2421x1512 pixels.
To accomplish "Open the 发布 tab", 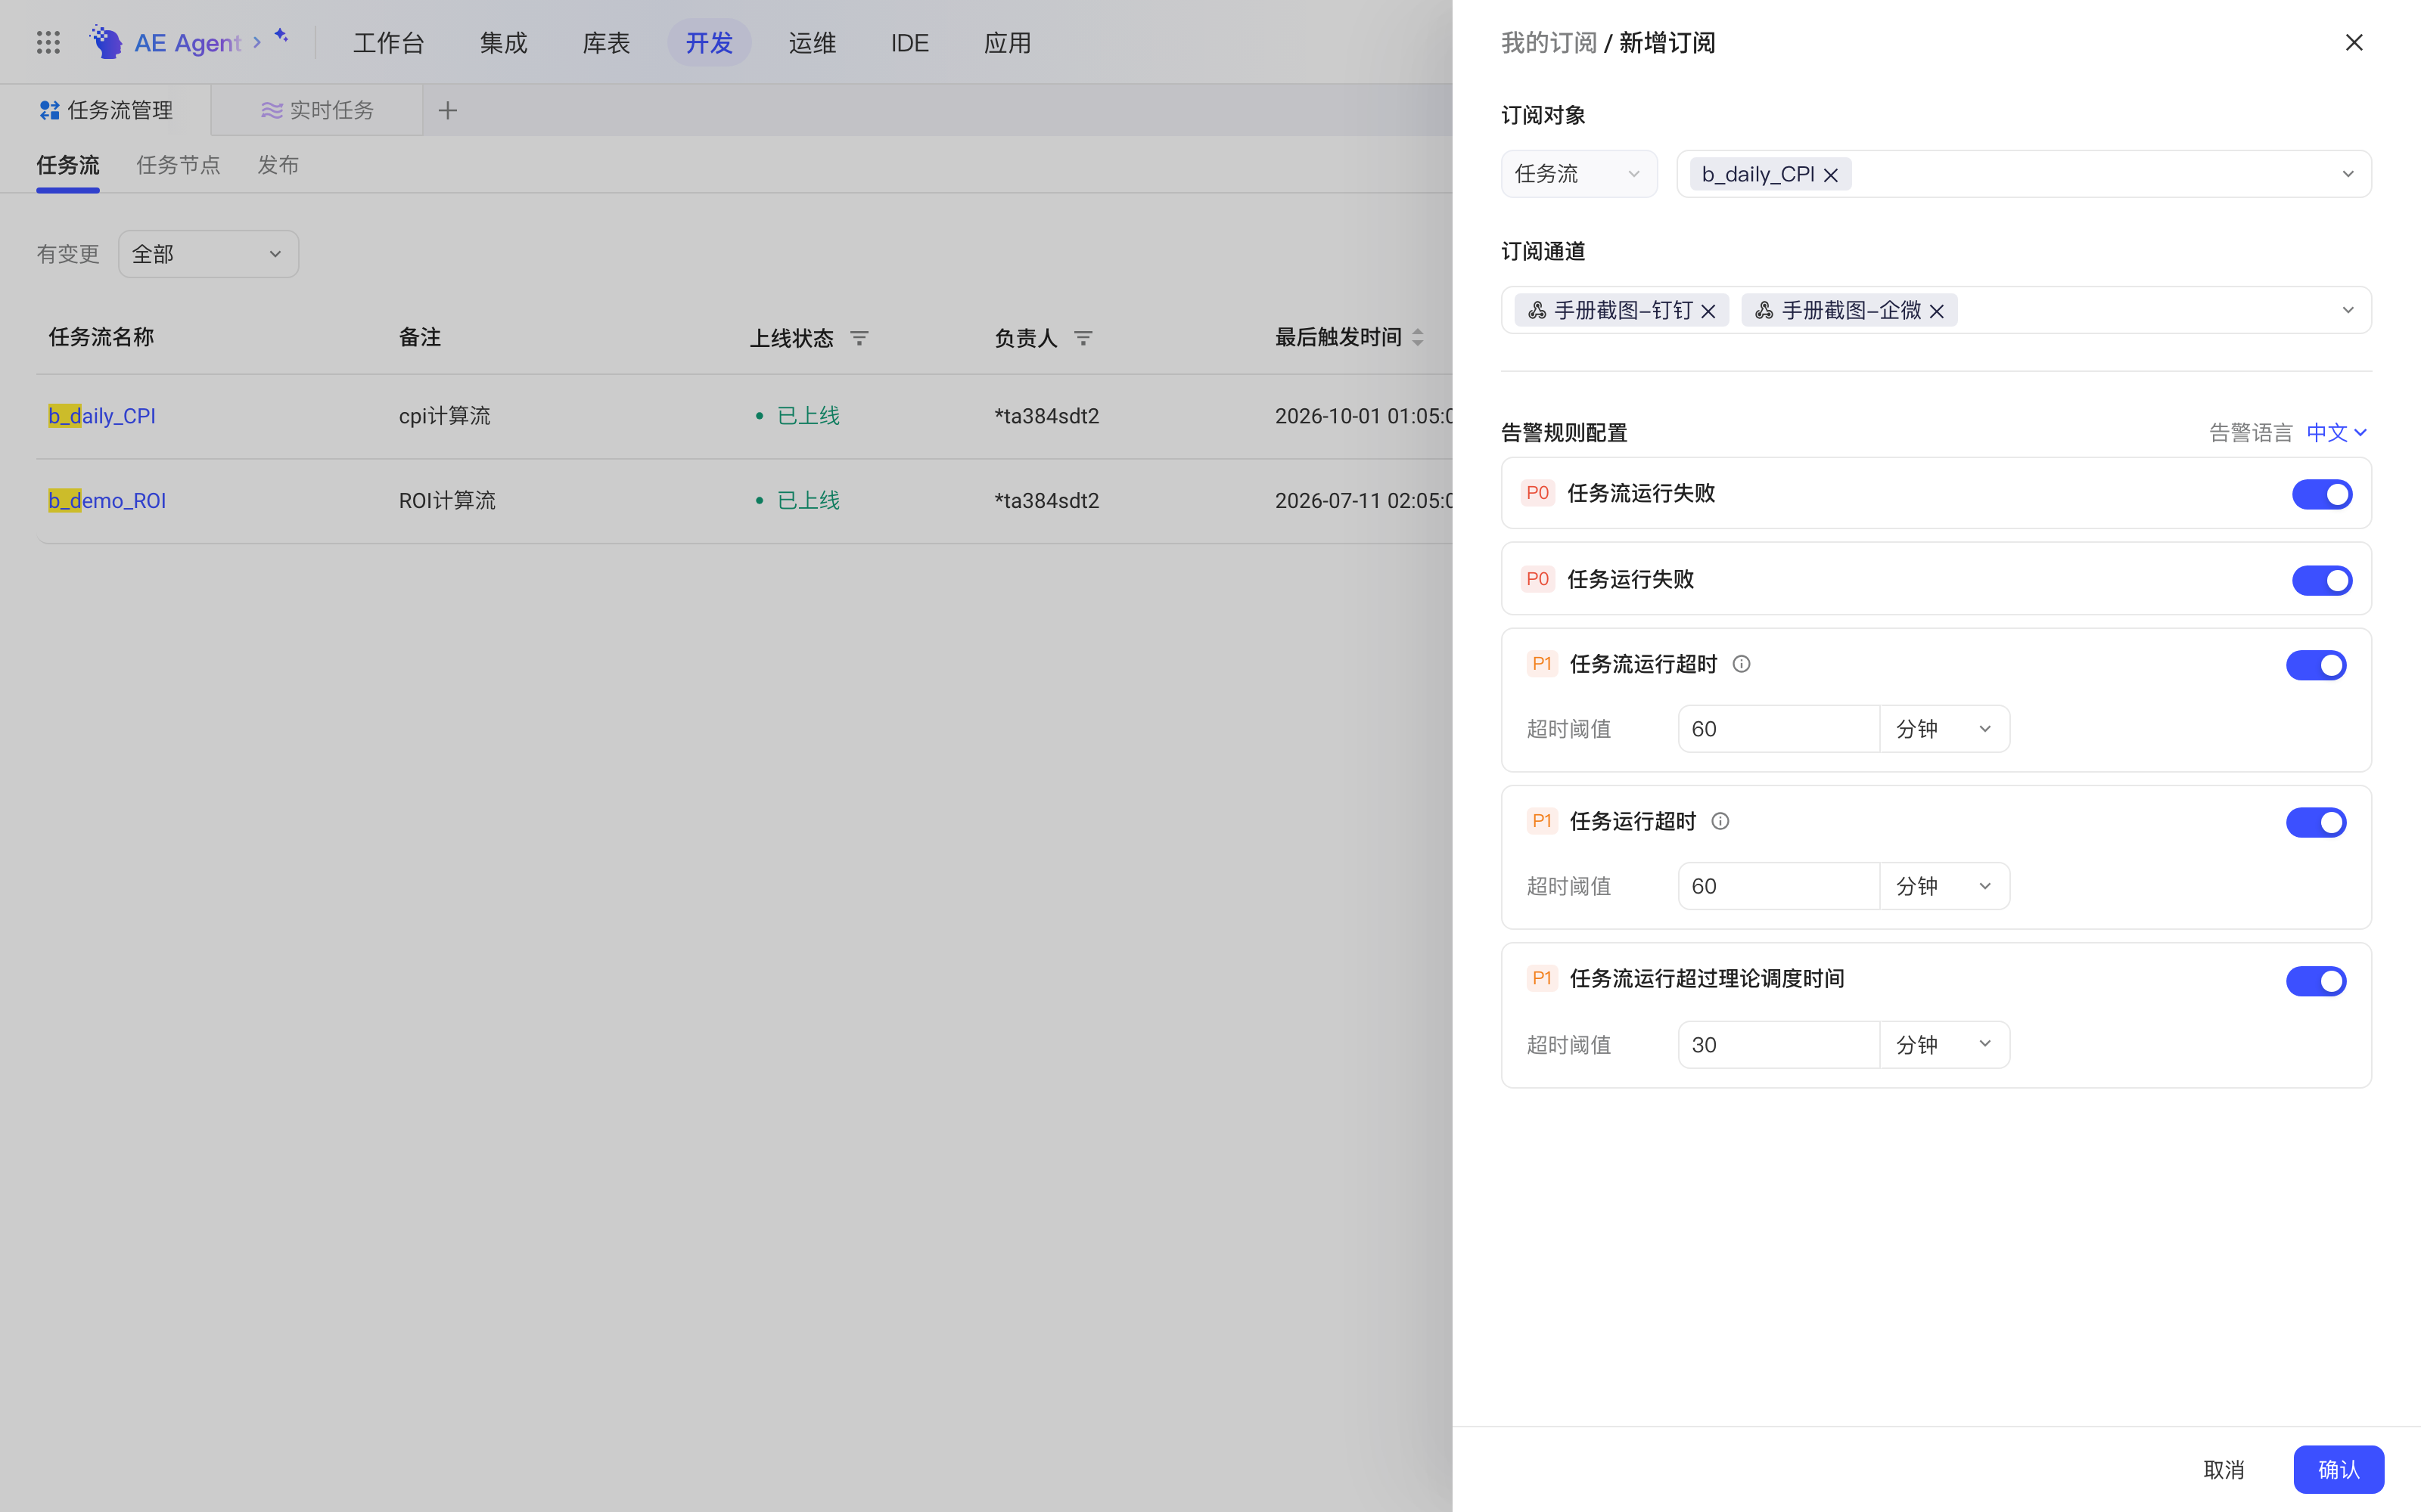I will pyautogui.click(x=278, y=165).
